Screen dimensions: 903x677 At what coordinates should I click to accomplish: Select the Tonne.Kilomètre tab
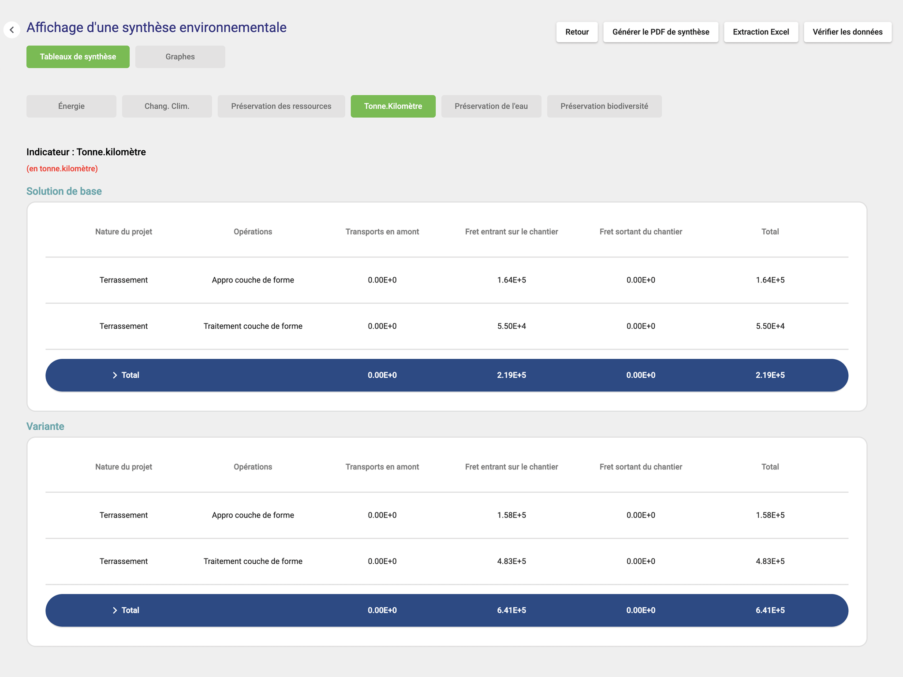393,106
